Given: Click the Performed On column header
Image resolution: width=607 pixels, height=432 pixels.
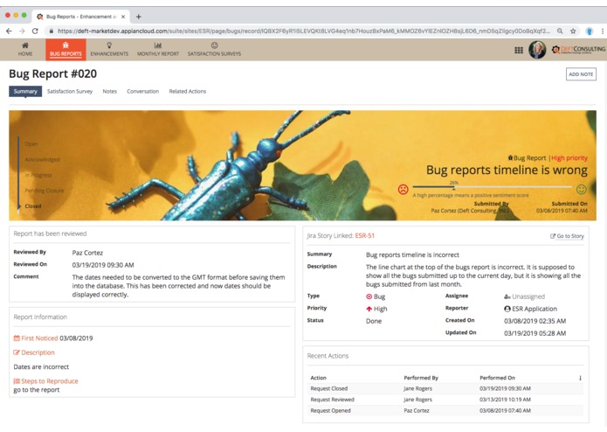Looking at the screenshot, I should (x=498, y=378).
